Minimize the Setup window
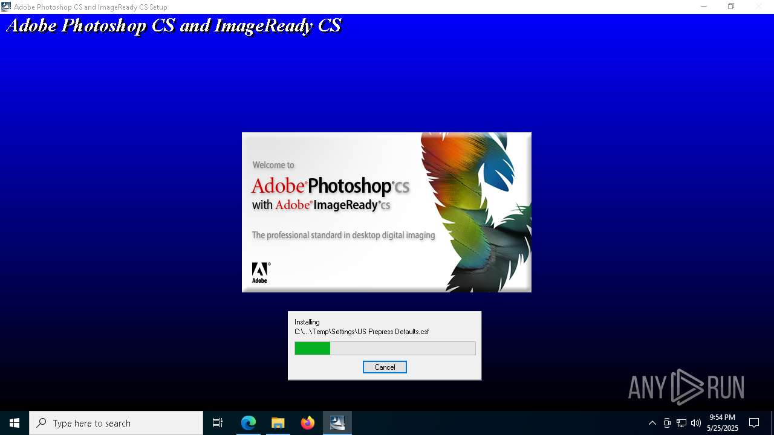The height and width of the screenshot is (435, 774). [704, 7]
